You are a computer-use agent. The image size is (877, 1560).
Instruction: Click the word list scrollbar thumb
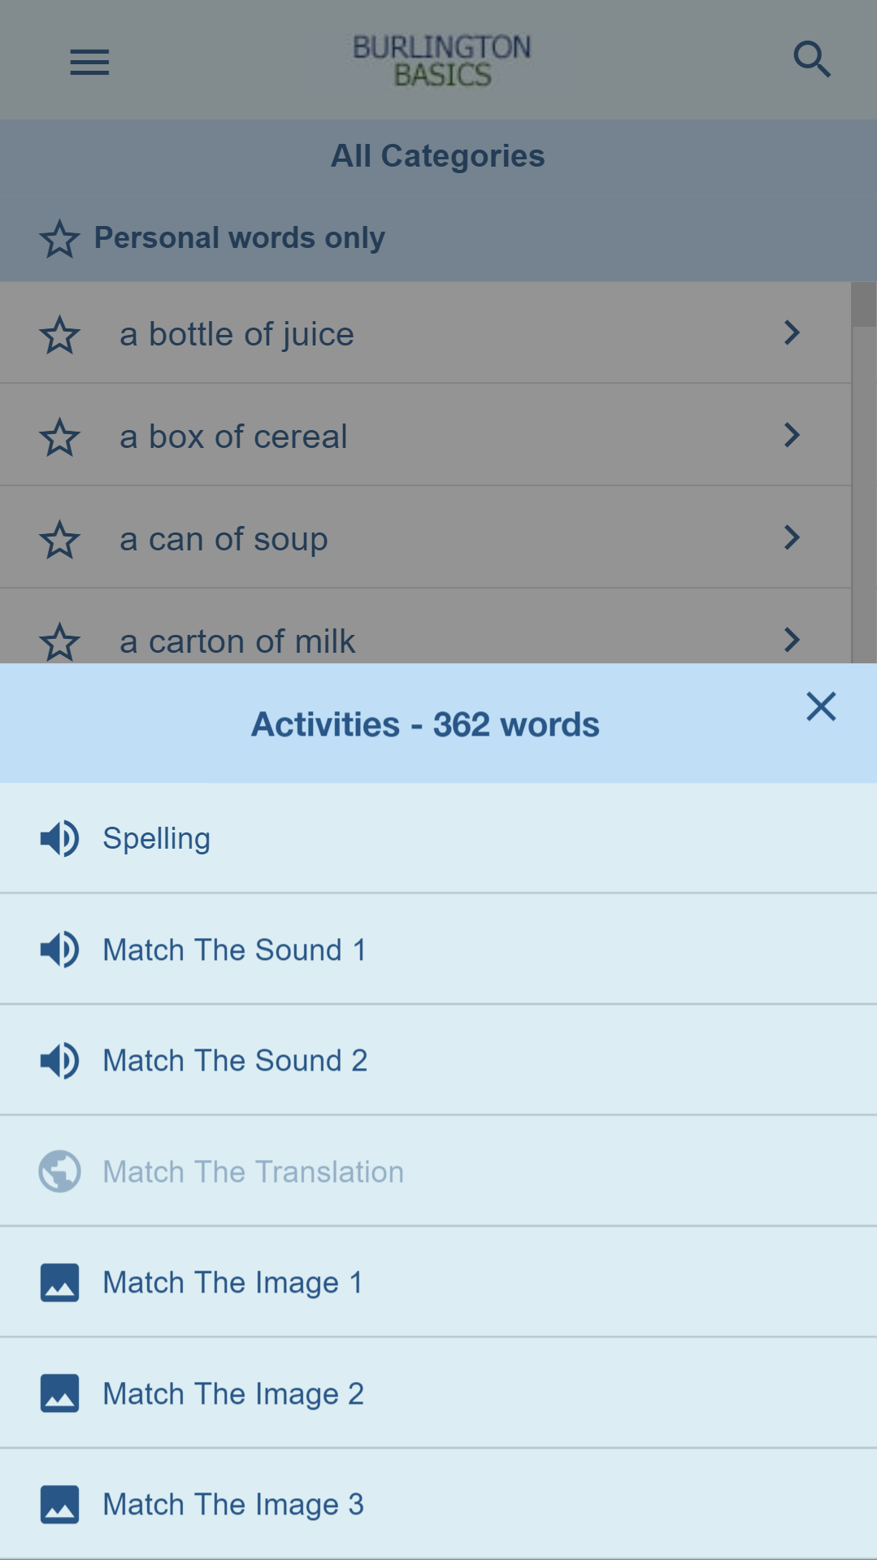(864, 305)
